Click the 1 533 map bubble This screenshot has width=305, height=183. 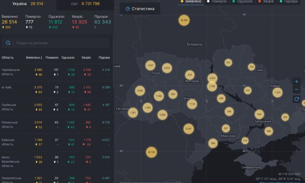pos(147,107)
